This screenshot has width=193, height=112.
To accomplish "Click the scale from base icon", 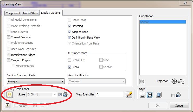I will coord(65,94).
